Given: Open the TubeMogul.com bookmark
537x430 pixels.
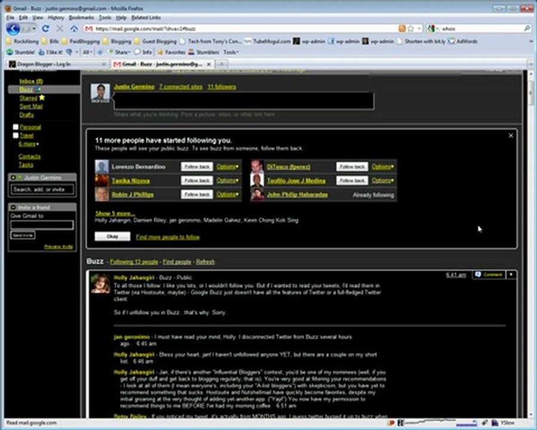Looking at the screenshot, I should pyautogui.click(x=268, y=41).
